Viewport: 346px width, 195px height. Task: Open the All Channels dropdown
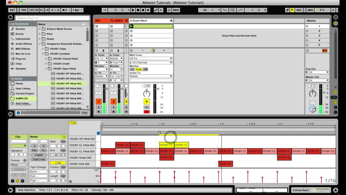tap(151, 63)
